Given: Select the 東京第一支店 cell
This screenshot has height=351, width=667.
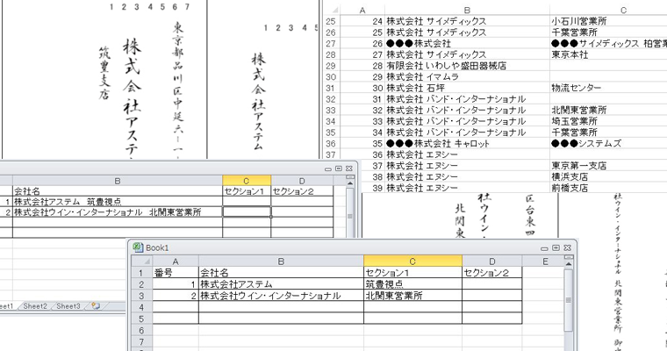Looking at the screenshot, I should coord(608,166).
